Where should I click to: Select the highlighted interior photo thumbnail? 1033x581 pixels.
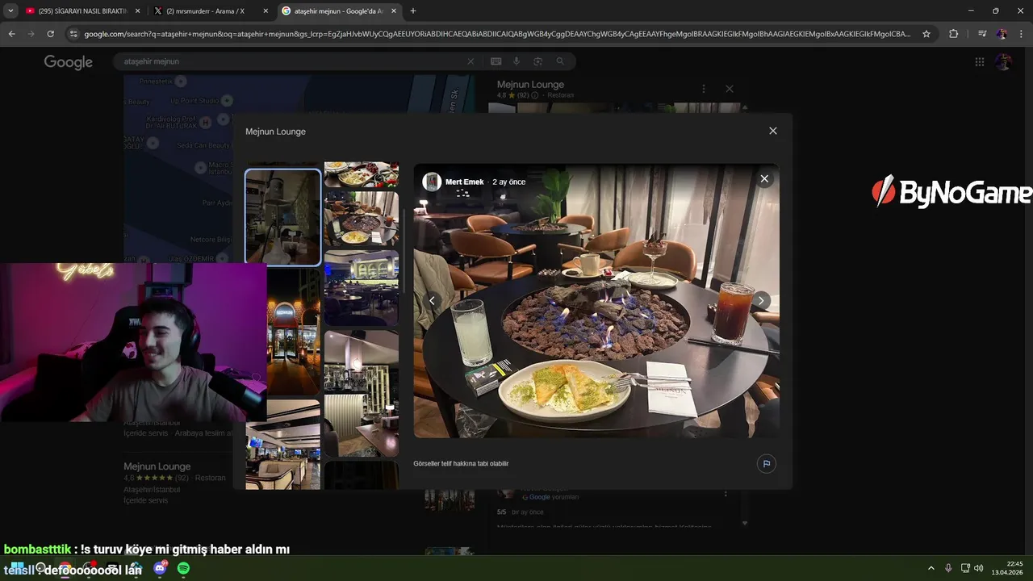pos(282,217)
